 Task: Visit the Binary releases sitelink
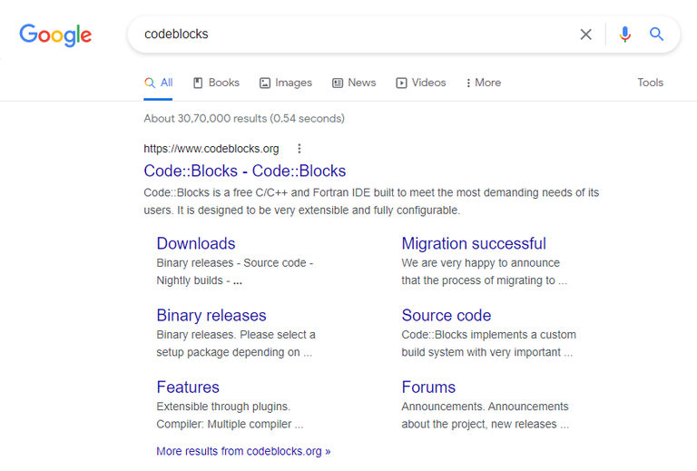coord(211,315)
